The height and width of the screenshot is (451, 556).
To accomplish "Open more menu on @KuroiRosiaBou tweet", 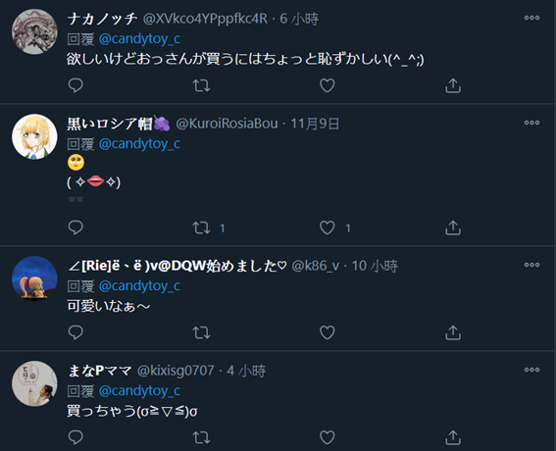I will click(531, 123).
